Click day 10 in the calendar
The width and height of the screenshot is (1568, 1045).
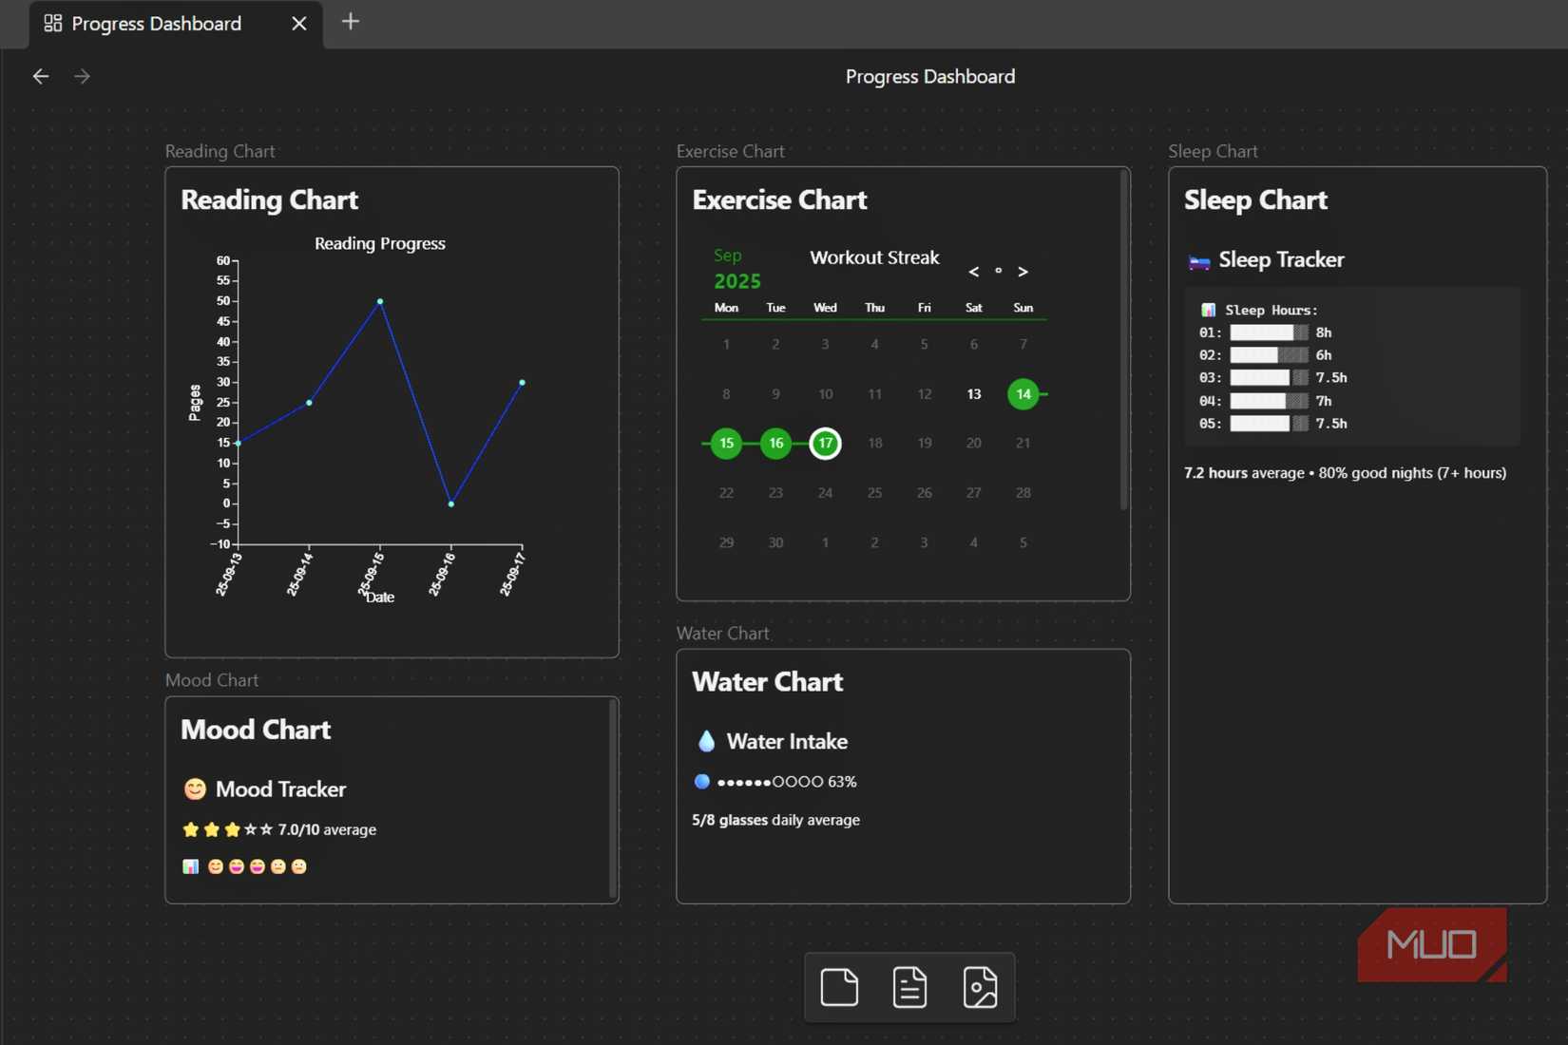[825, 394]
